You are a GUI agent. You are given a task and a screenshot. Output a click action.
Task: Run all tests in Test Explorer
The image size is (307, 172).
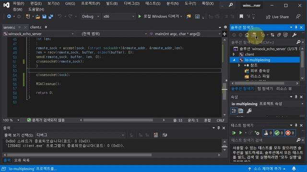pyautogui.click(x=234, y=133)
